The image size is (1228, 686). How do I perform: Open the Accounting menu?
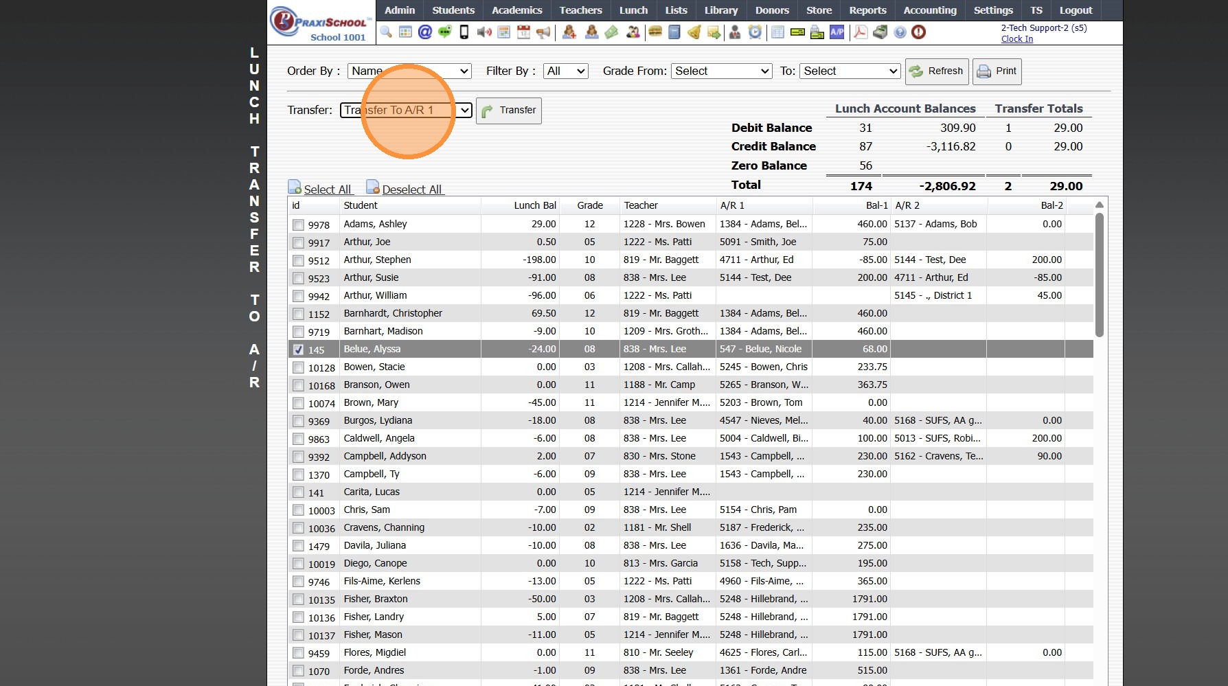pos(930,10)
